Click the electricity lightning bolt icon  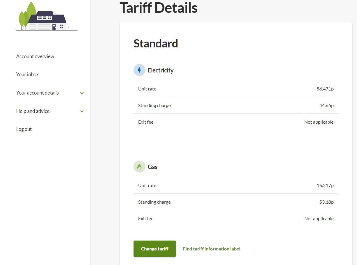coord(139,70)
